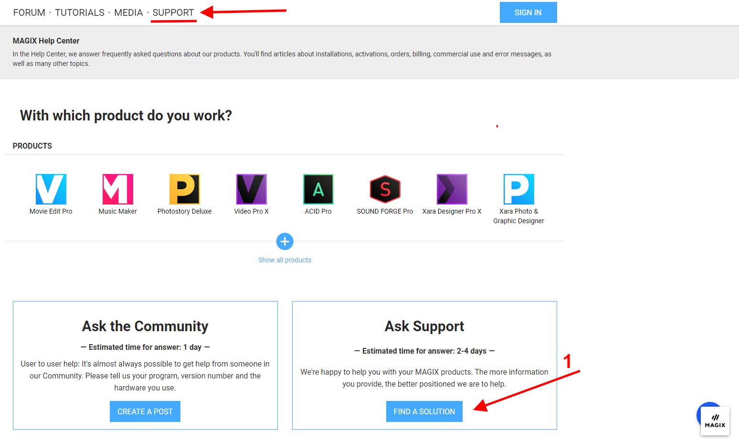Select the Music Maker product icon

click(x=118, y=189)
